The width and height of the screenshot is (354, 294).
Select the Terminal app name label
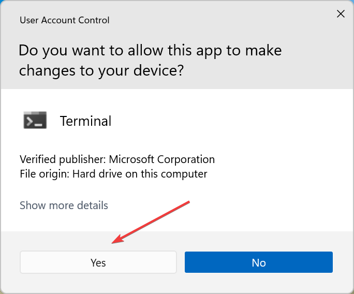(85, 121)
